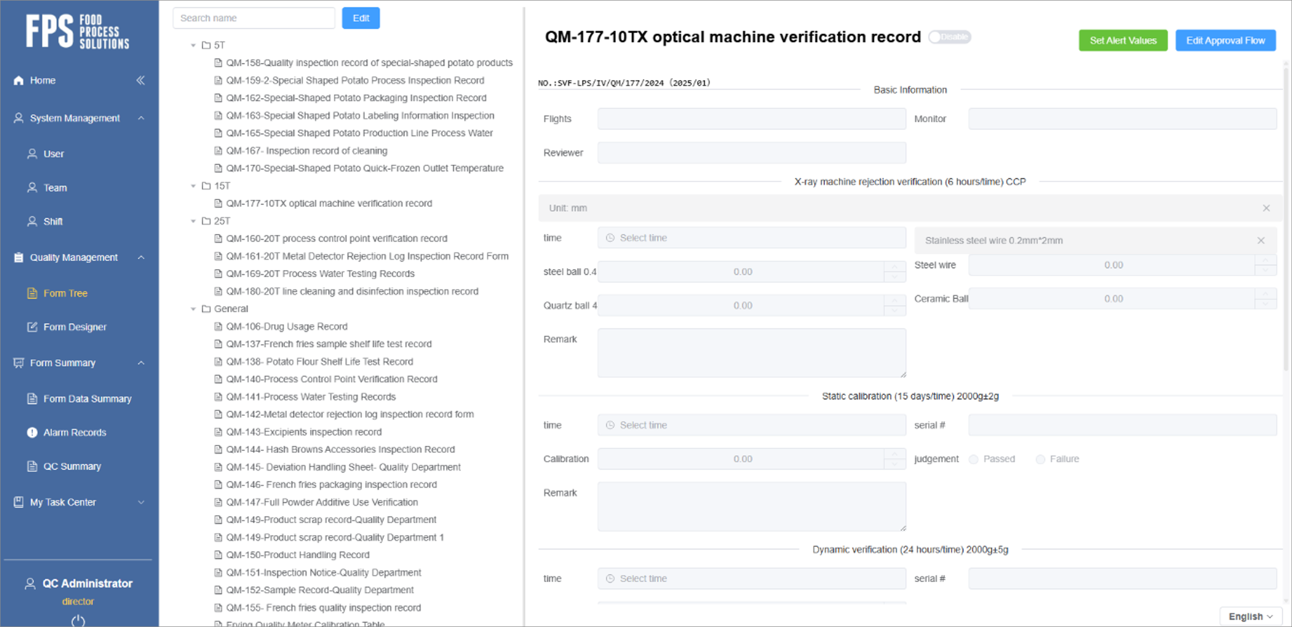Screen dimensions: 1292x627
Task: Click the power logout icon
Action: 78,620
